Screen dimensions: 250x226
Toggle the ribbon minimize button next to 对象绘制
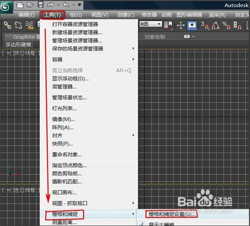click(187, 36)
